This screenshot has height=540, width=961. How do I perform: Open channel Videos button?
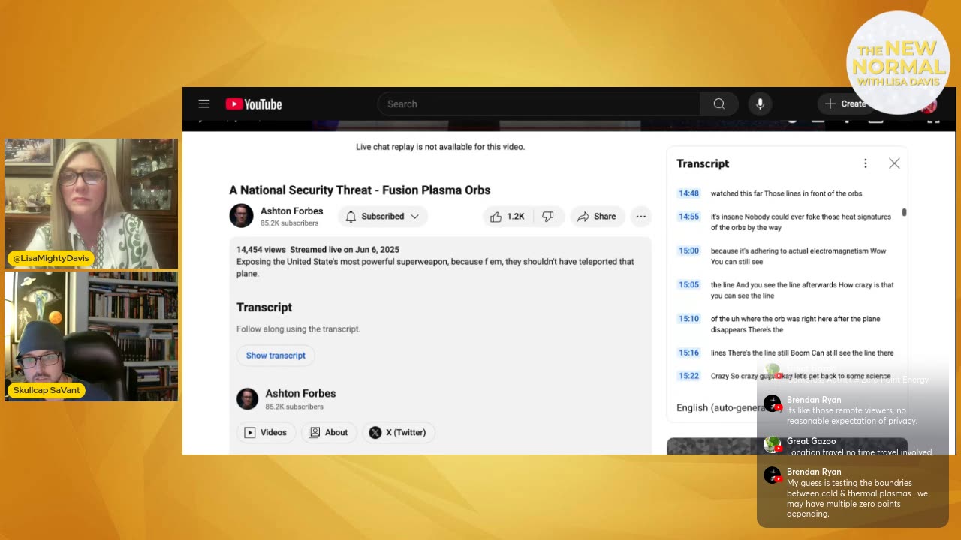(x=266, y=432)
